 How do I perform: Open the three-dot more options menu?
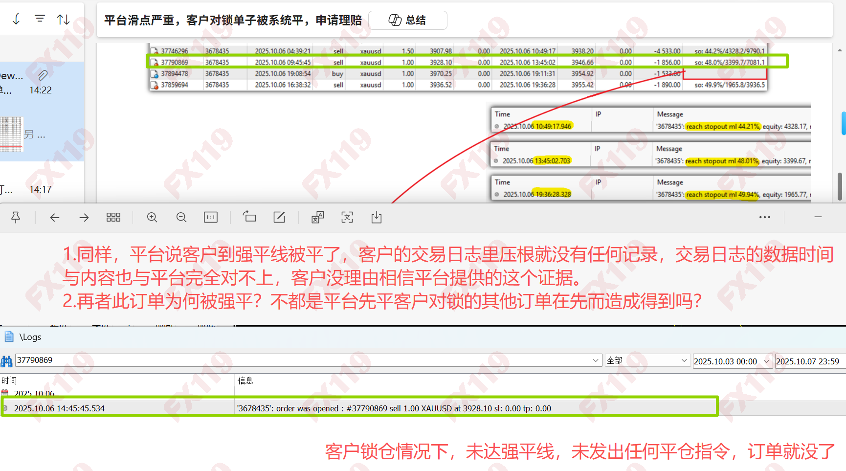click(765, 217)
